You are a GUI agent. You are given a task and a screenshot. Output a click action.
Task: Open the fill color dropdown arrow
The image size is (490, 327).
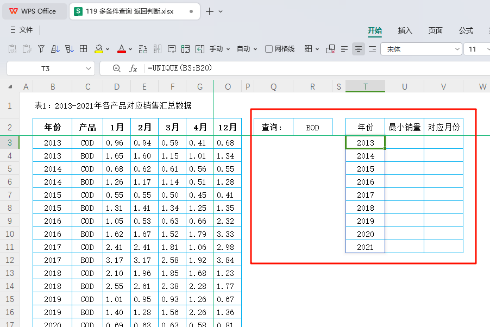tap(108, 49)
